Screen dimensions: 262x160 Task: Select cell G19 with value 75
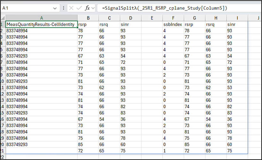coord(195,138)
